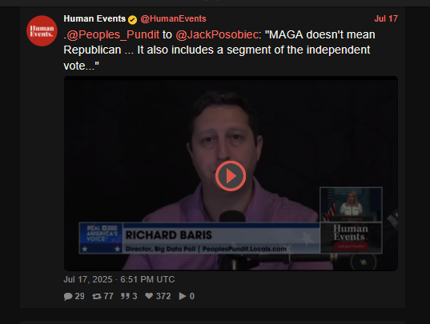The height and width of the screenshot is (324, 430).
Task: Follow the @JackPosobiec mention link
Action: coord(217,34)
